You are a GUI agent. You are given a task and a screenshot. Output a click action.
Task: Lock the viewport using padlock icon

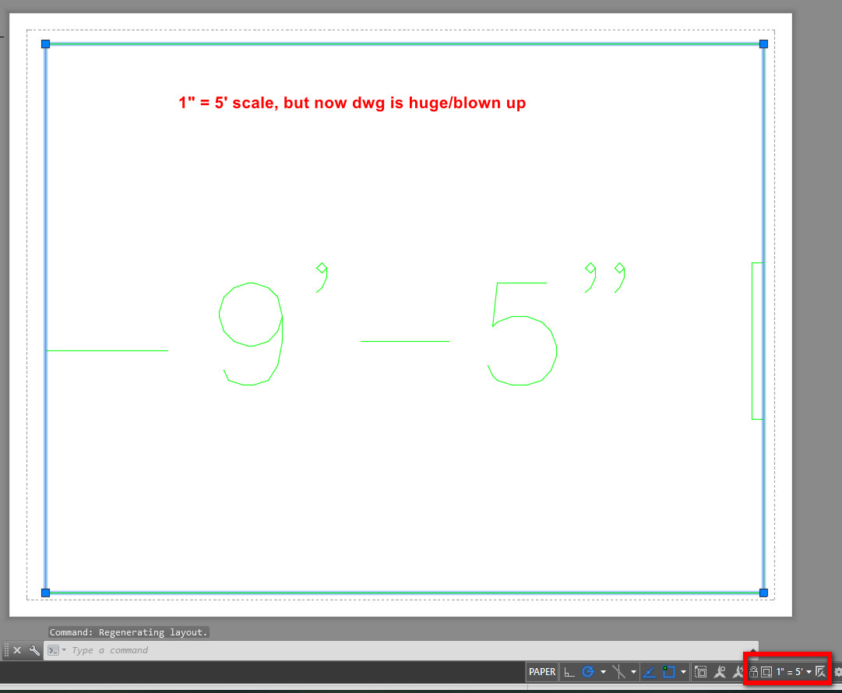tap(753, 671)
